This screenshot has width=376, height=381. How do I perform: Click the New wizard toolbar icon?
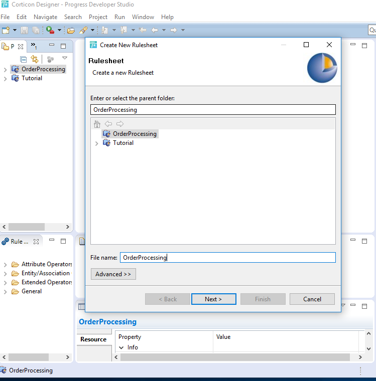[x=6, y=30]
